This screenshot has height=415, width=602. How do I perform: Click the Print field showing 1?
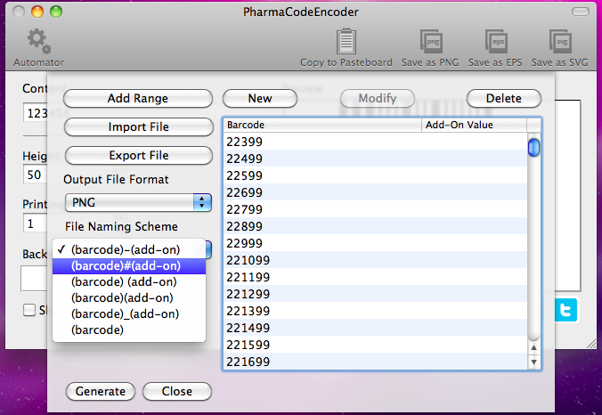[36, 224]
